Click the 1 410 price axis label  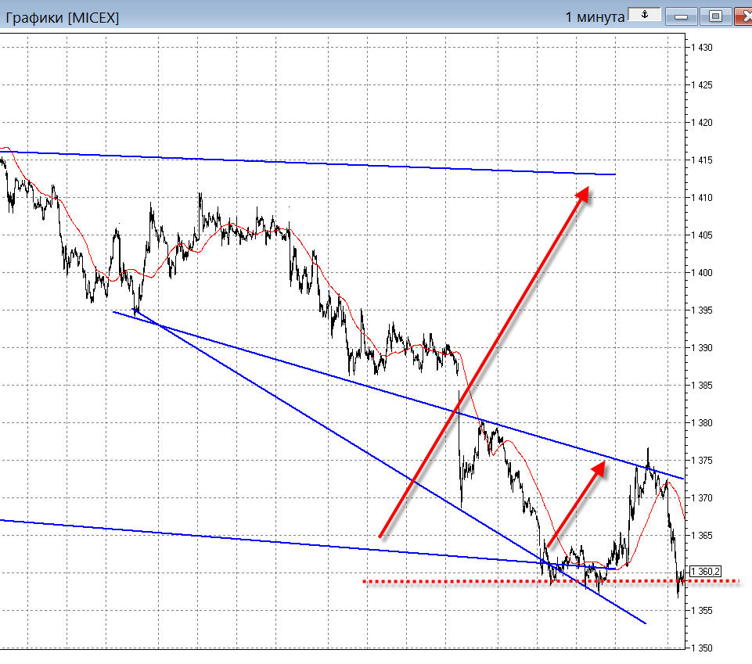702,198
